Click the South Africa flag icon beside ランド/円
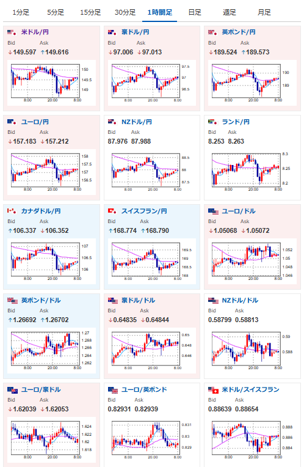 pos(212,122)
